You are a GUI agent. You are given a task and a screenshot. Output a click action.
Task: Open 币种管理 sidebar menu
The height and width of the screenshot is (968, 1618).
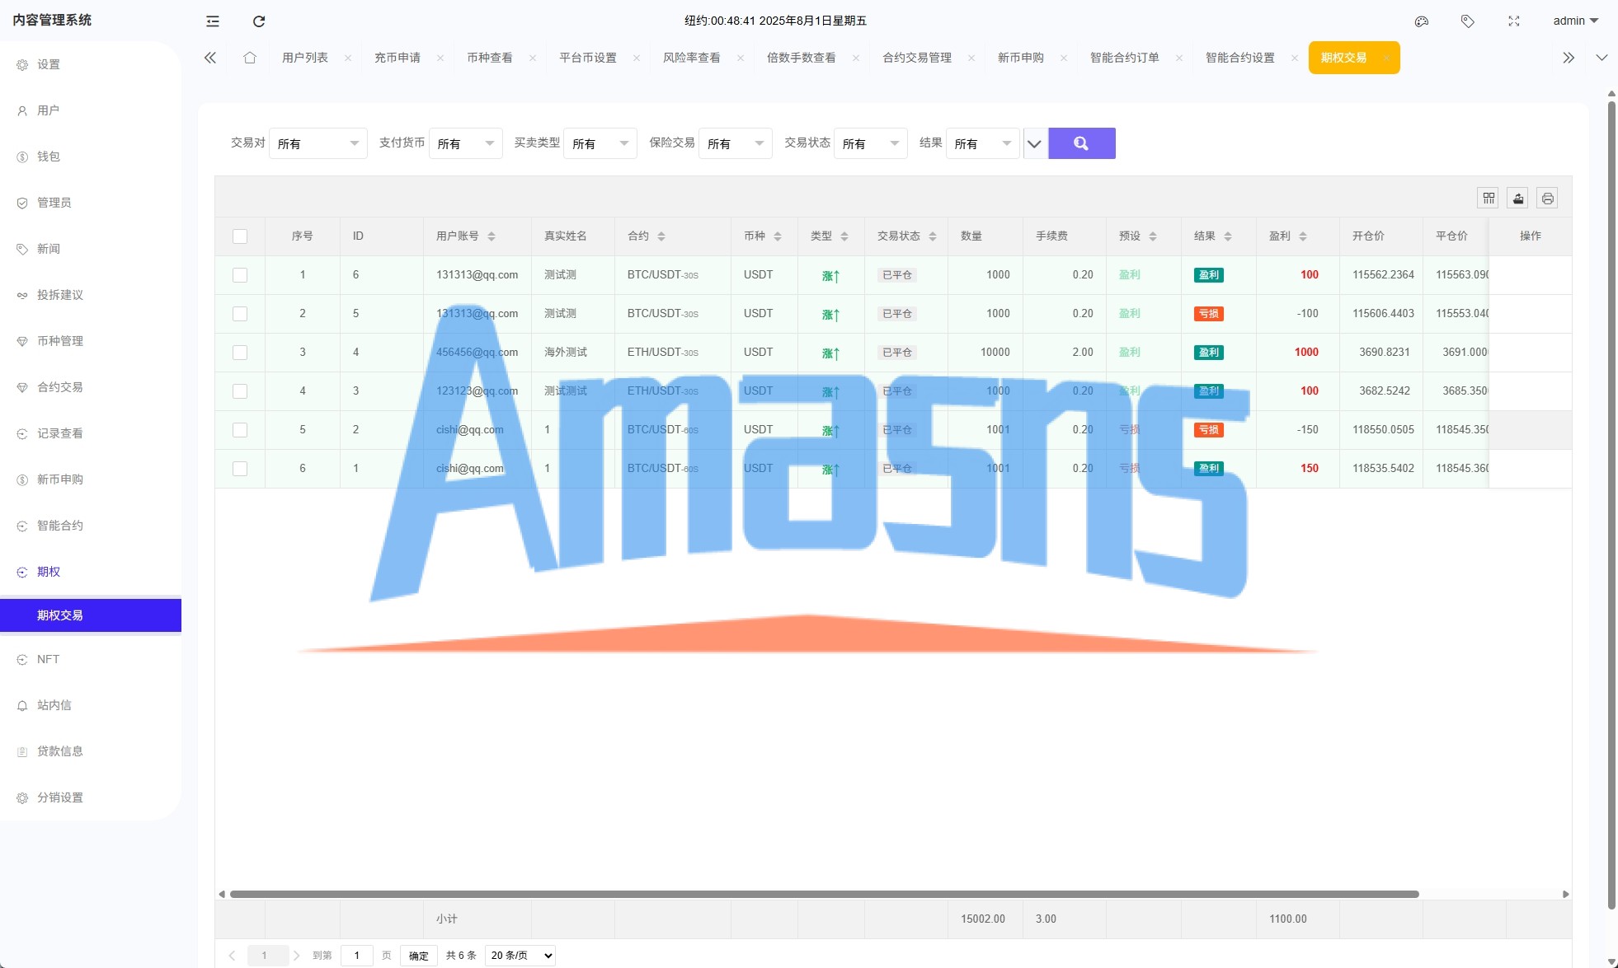tap(60, 341)
